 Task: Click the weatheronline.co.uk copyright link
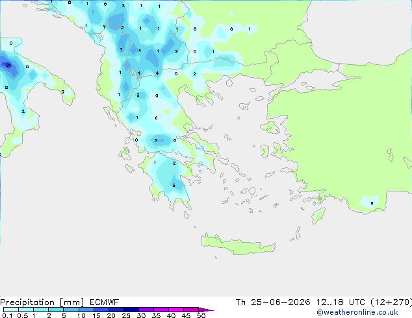[x=357, y=312]
